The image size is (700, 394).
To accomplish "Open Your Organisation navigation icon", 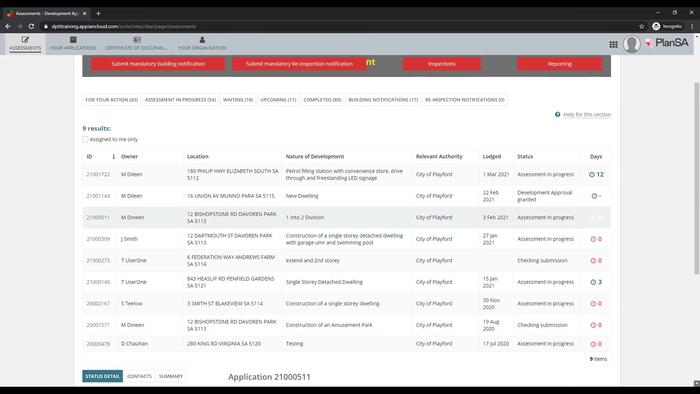I will [202, 39].
